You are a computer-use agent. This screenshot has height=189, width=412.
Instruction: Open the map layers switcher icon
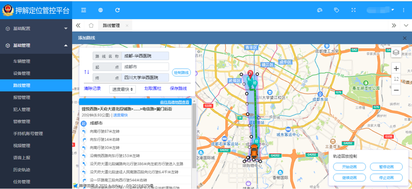point(396,52)
